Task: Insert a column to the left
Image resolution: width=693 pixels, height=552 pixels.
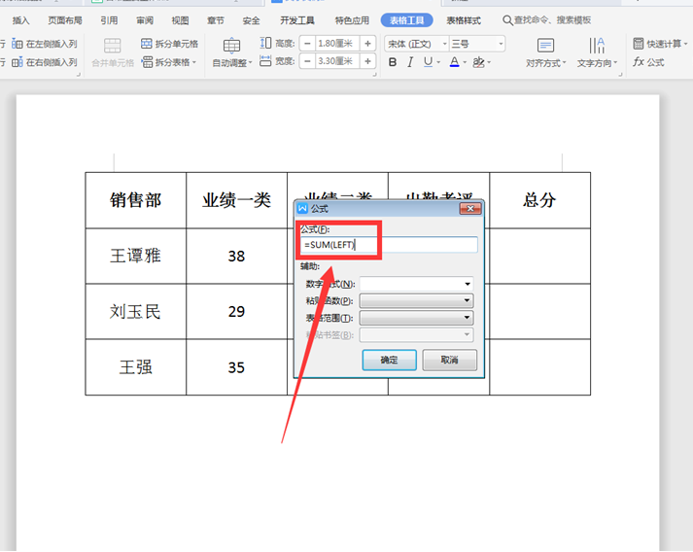Action: pyautogui.click(x=45, y=44)
